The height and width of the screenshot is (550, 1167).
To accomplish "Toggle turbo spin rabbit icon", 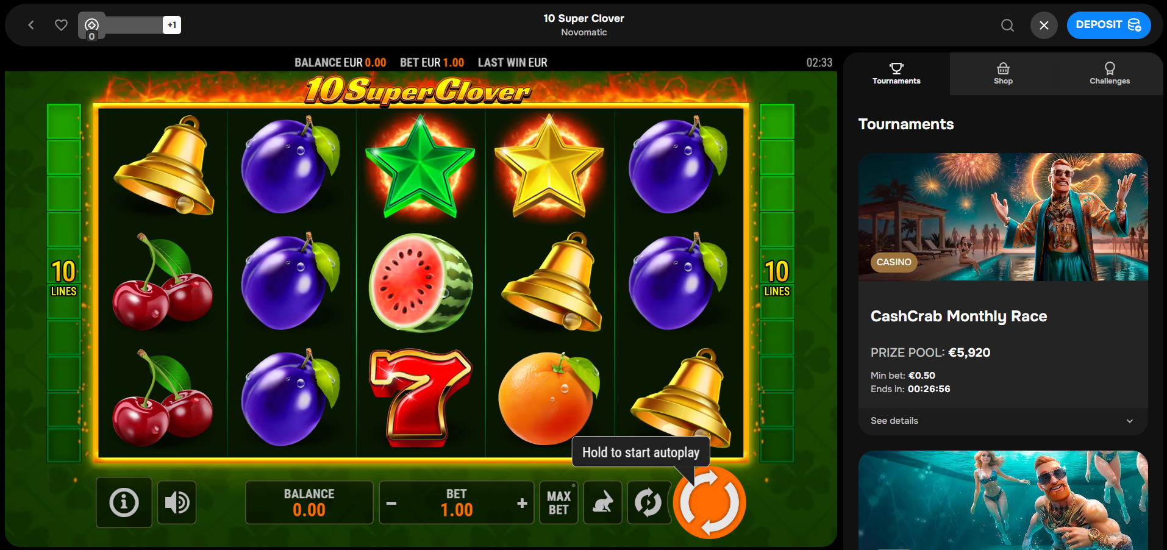I will (x=602, y=503).
